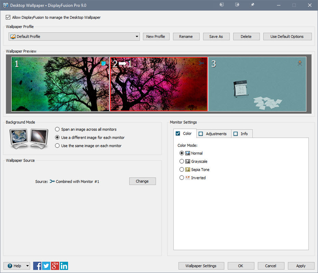Open DisplayFusion's Facebook page
The image size is (318, 273).
(x=37, y=265)
